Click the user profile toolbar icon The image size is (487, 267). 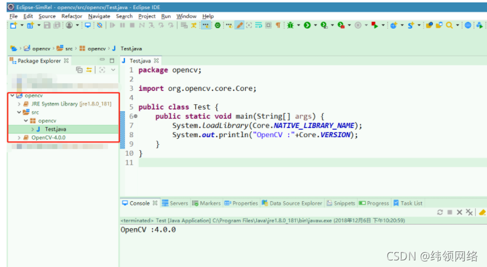(x=69, y=25)
